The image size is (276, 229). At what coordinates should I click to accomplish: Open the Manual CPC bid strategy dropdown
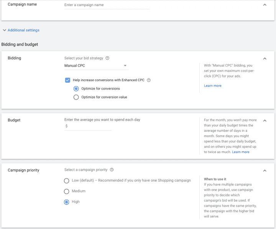coord(96,66)
